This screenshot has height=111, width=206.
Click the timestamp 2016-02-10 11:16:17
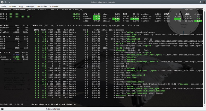click(12, 104)
